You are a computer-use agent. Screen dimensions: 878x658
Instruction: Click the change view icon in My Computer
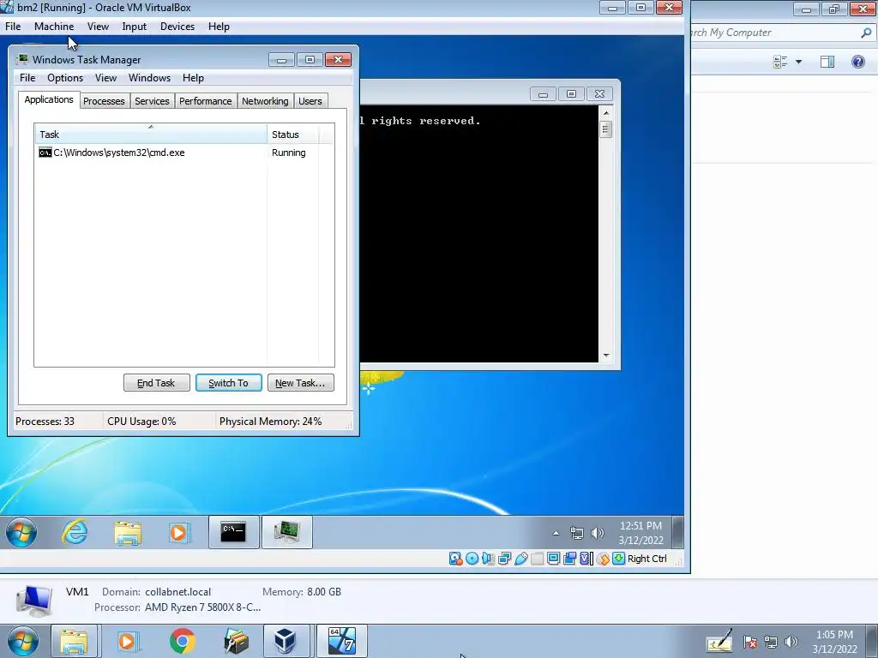780,62
